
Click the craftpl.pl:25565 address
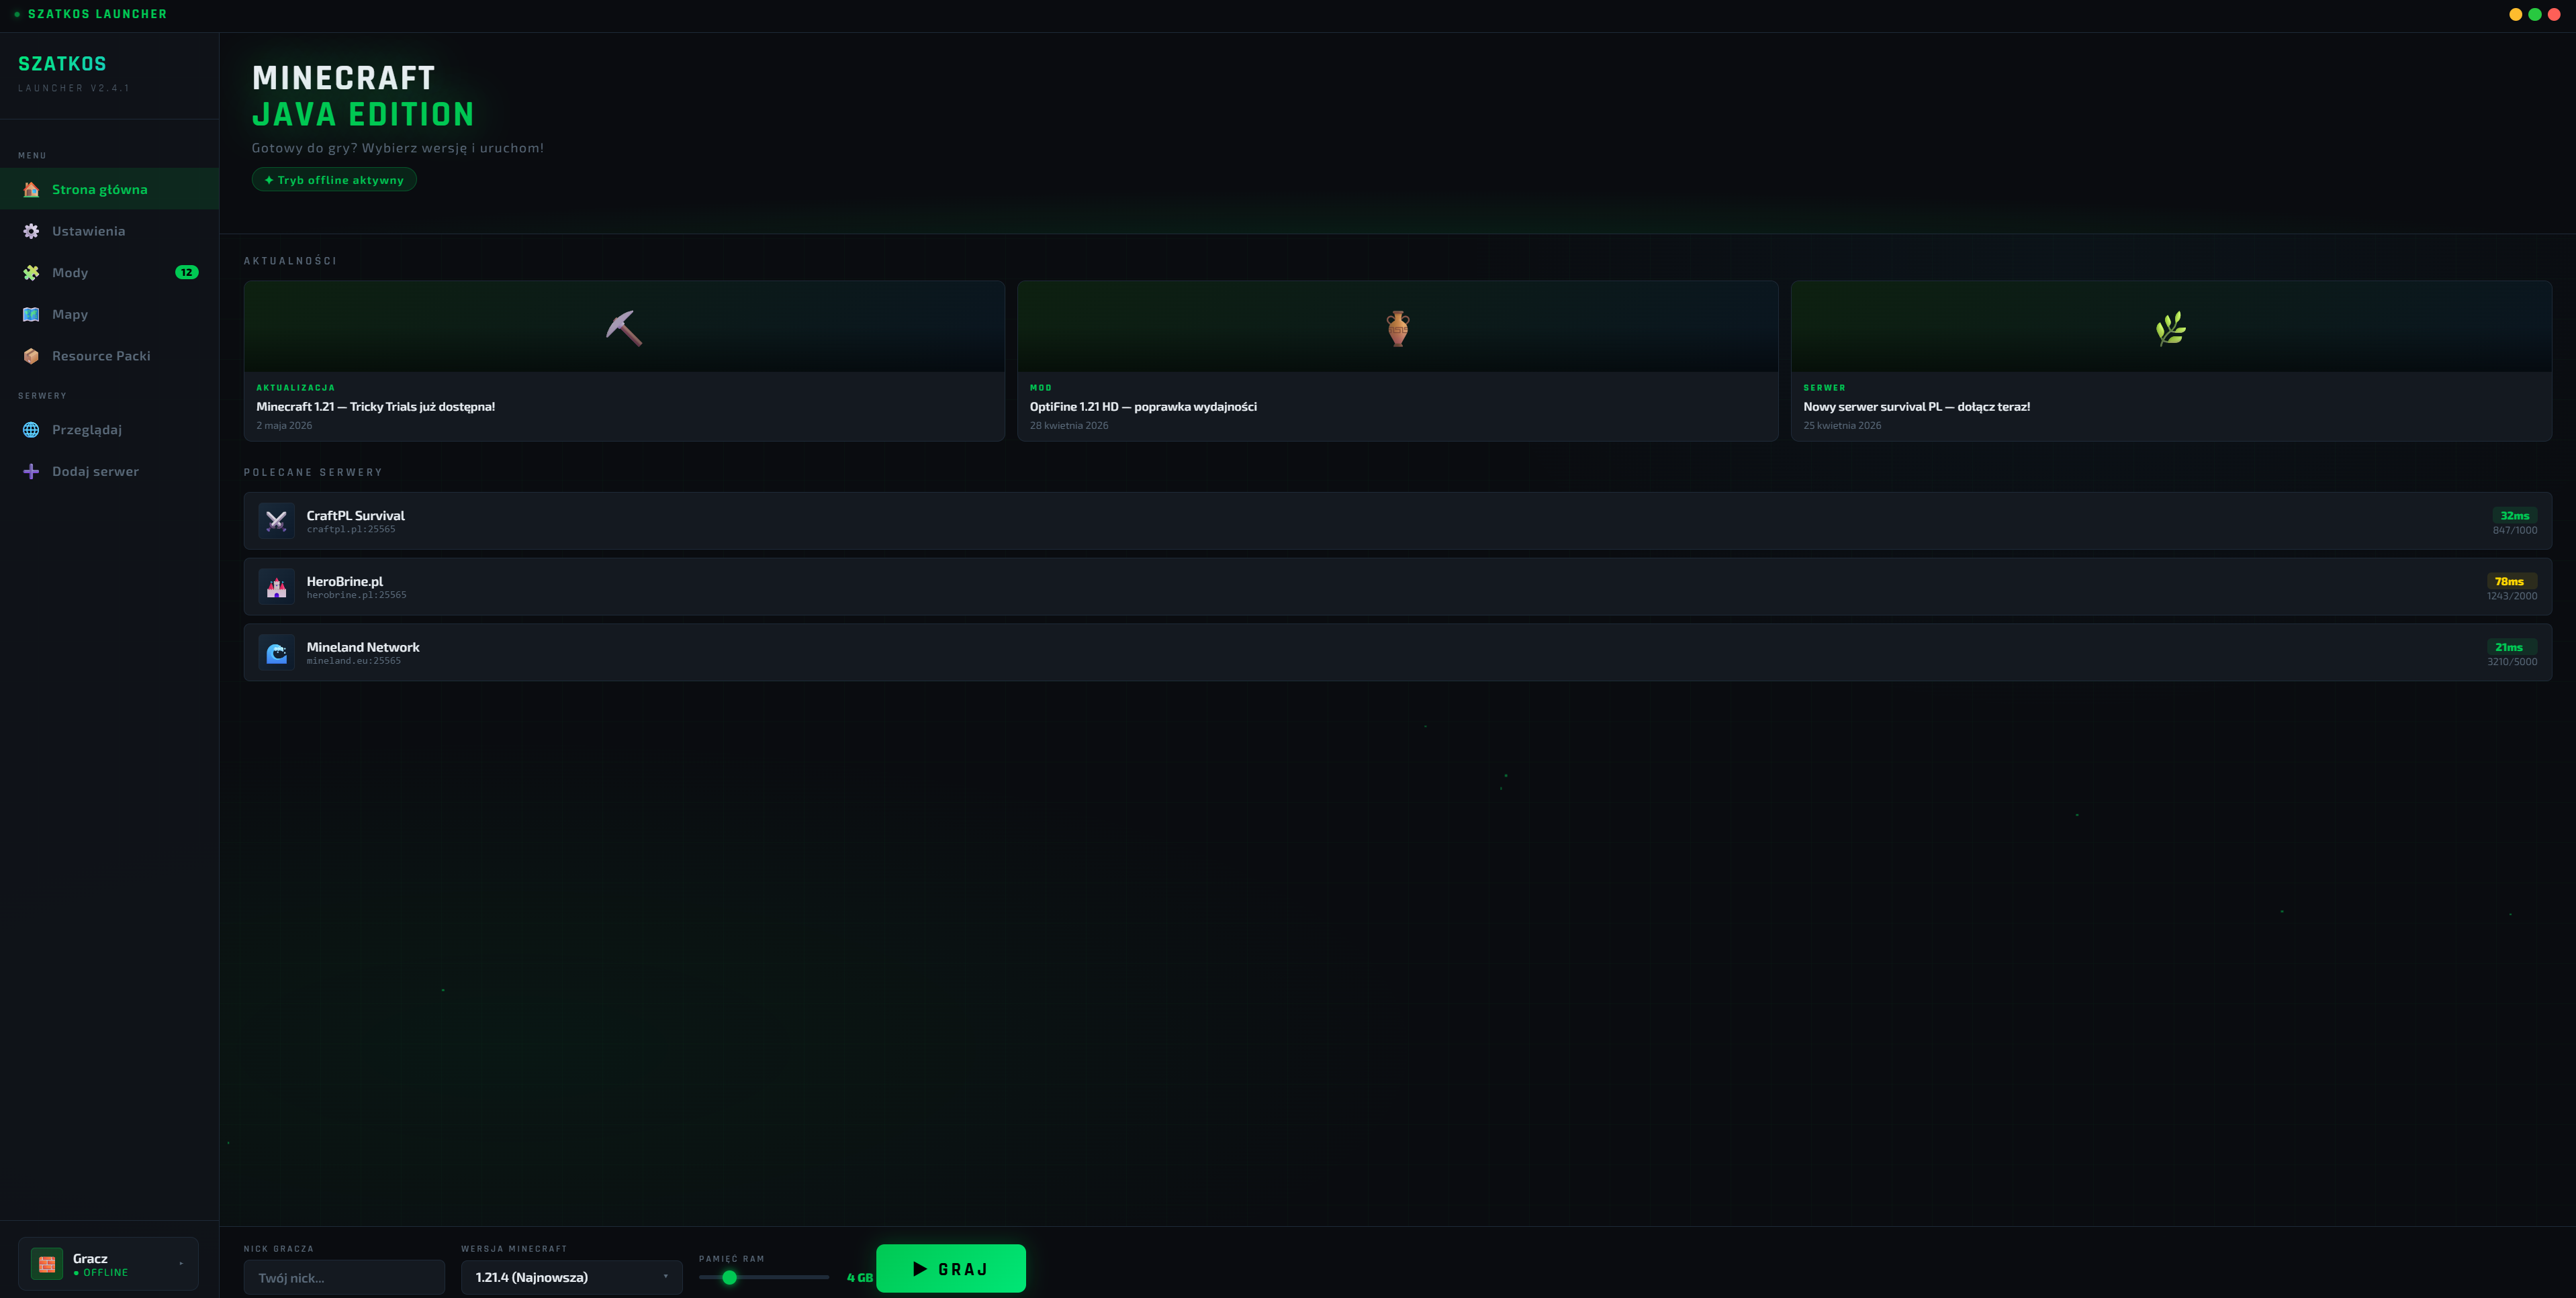click(351, 530)
